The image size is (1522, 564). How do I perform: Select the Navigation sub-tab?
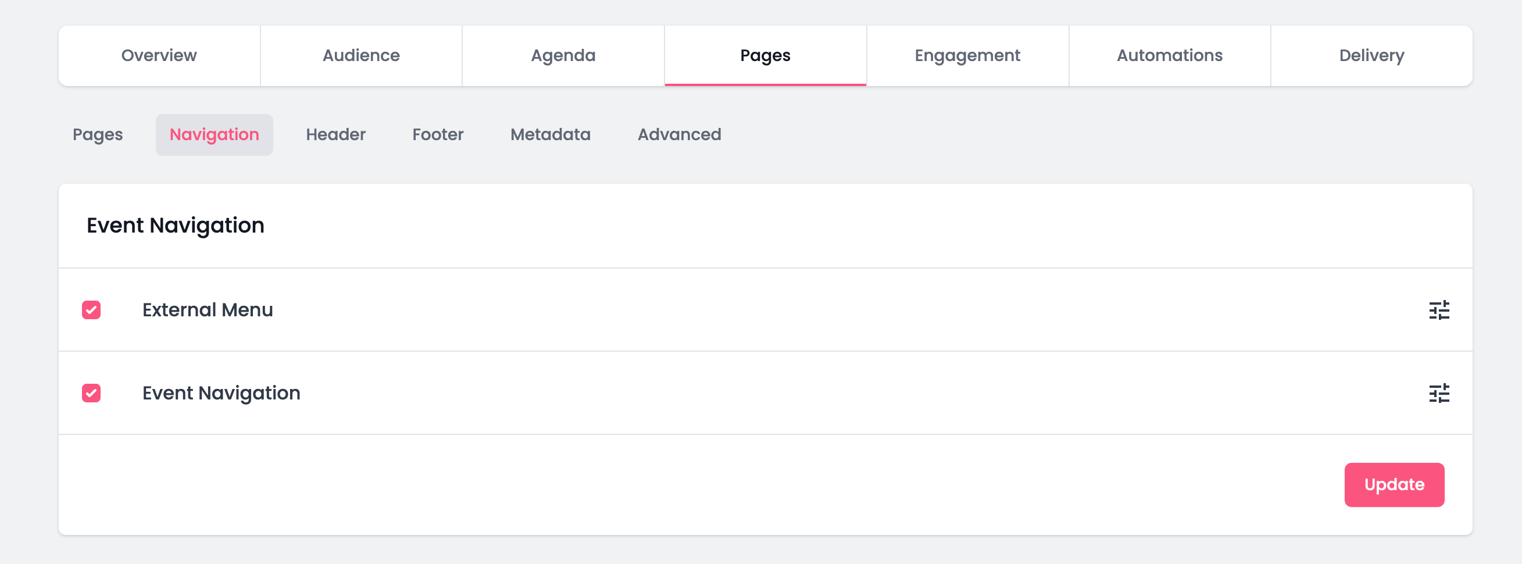click(214, 135)
